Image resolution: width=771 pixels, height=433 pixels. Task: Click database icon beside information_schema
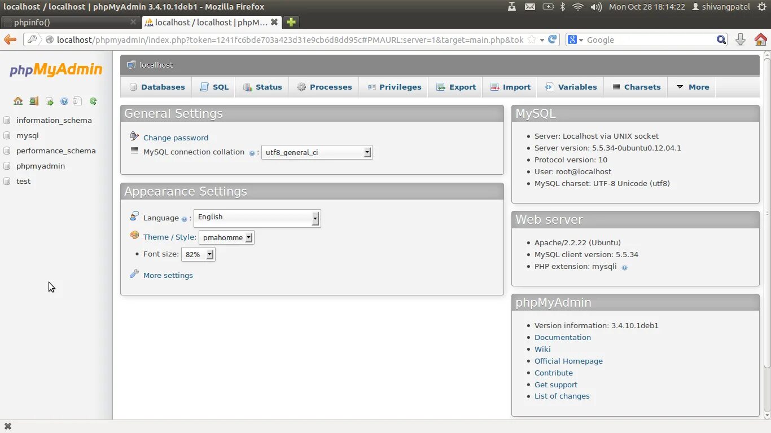tap(7, 120)
